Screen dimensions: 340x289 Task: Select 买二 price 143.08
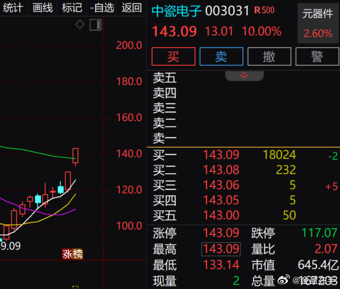[221, 170]
